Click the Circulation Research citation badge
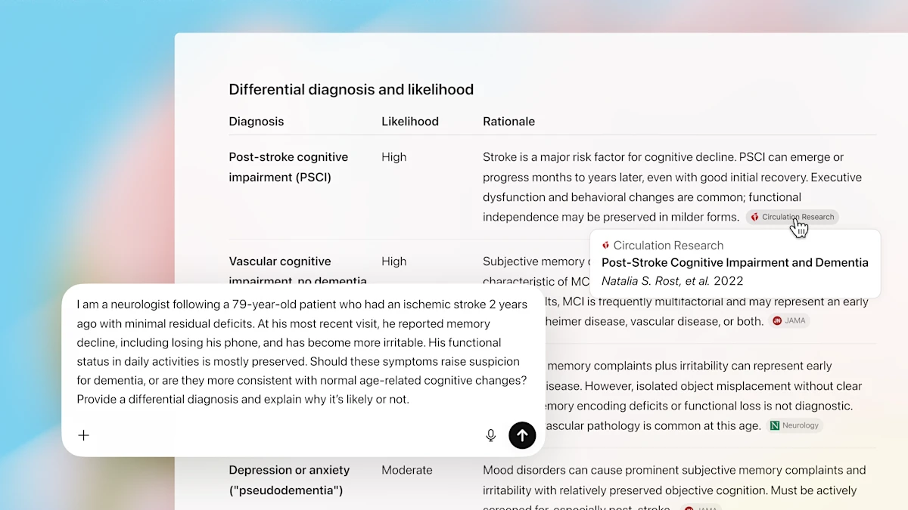Viewport: 908px width, 510px height. click(x=792, y=217)
